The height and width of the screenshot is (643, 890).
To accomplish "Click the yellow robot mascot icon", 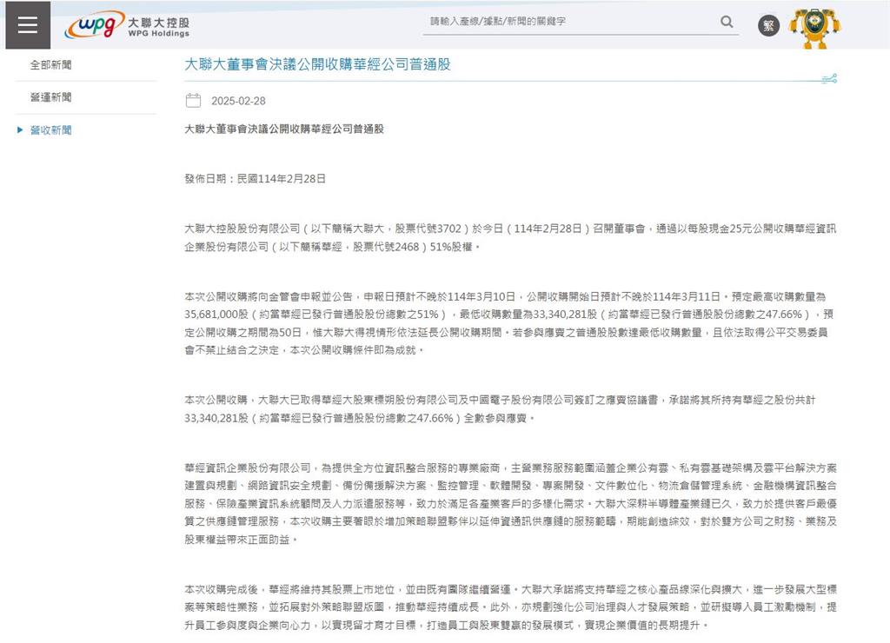I will [x=814, y=27].
